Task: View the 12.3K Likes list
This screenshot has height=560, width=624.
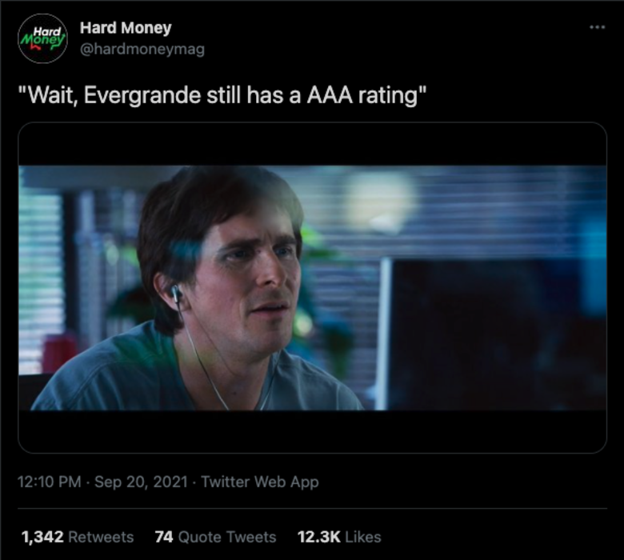Action: (x=339, y=537)
